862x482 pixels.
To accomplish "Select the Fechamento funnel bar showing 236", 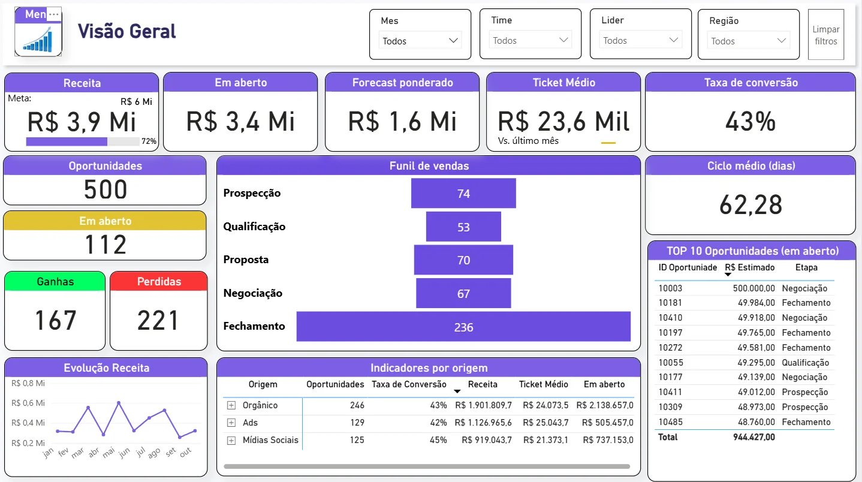I will point(463,327).
